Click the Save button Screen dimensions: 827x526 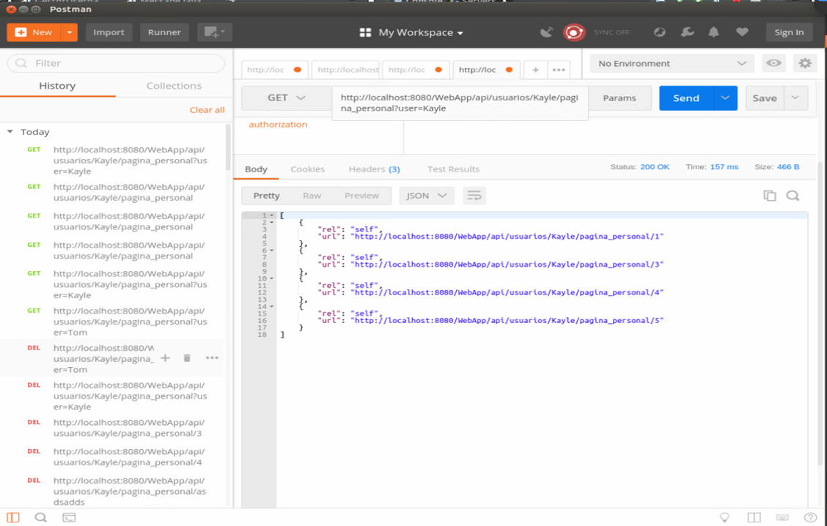pos(765,98)
